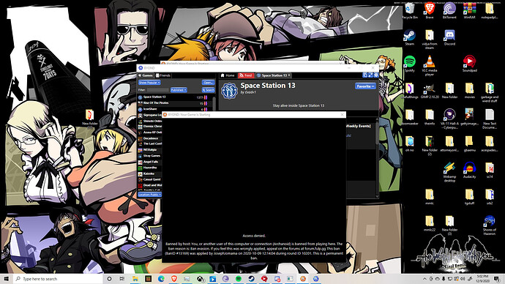505x284 pixels.
Task: Launch the Brave browser desktop shortcut
Action: 430,11
